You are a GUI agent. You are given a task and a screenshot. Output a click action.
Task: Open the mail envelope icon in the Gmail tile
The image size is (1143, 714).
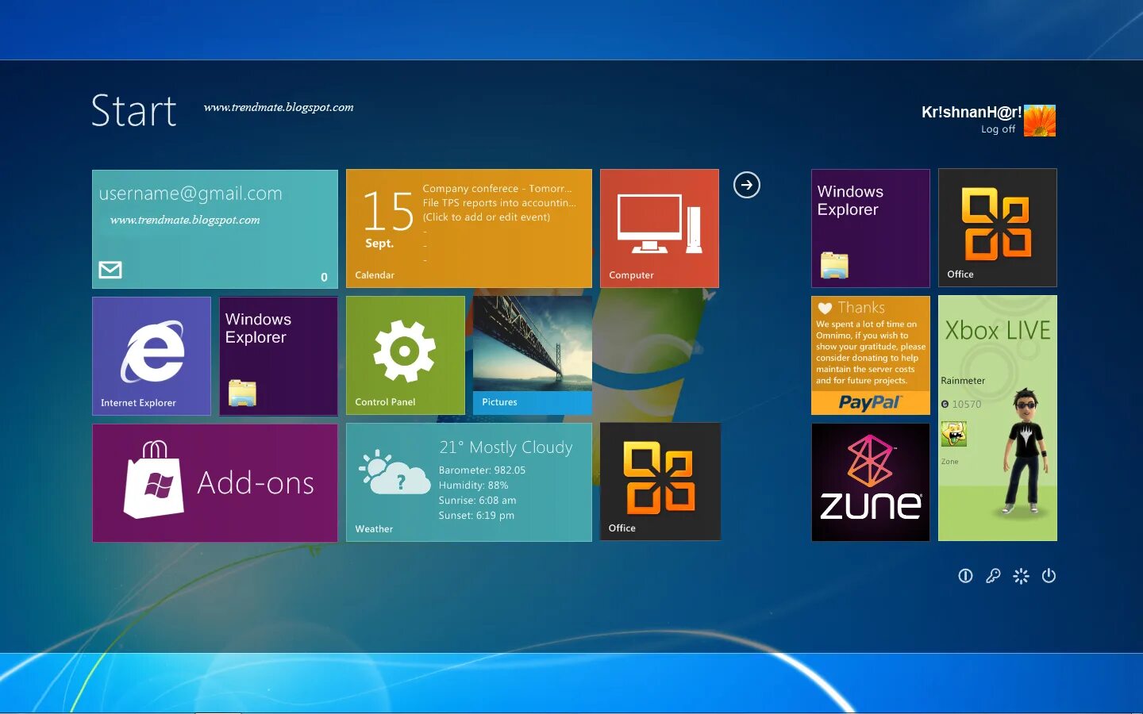pos(110,270)
